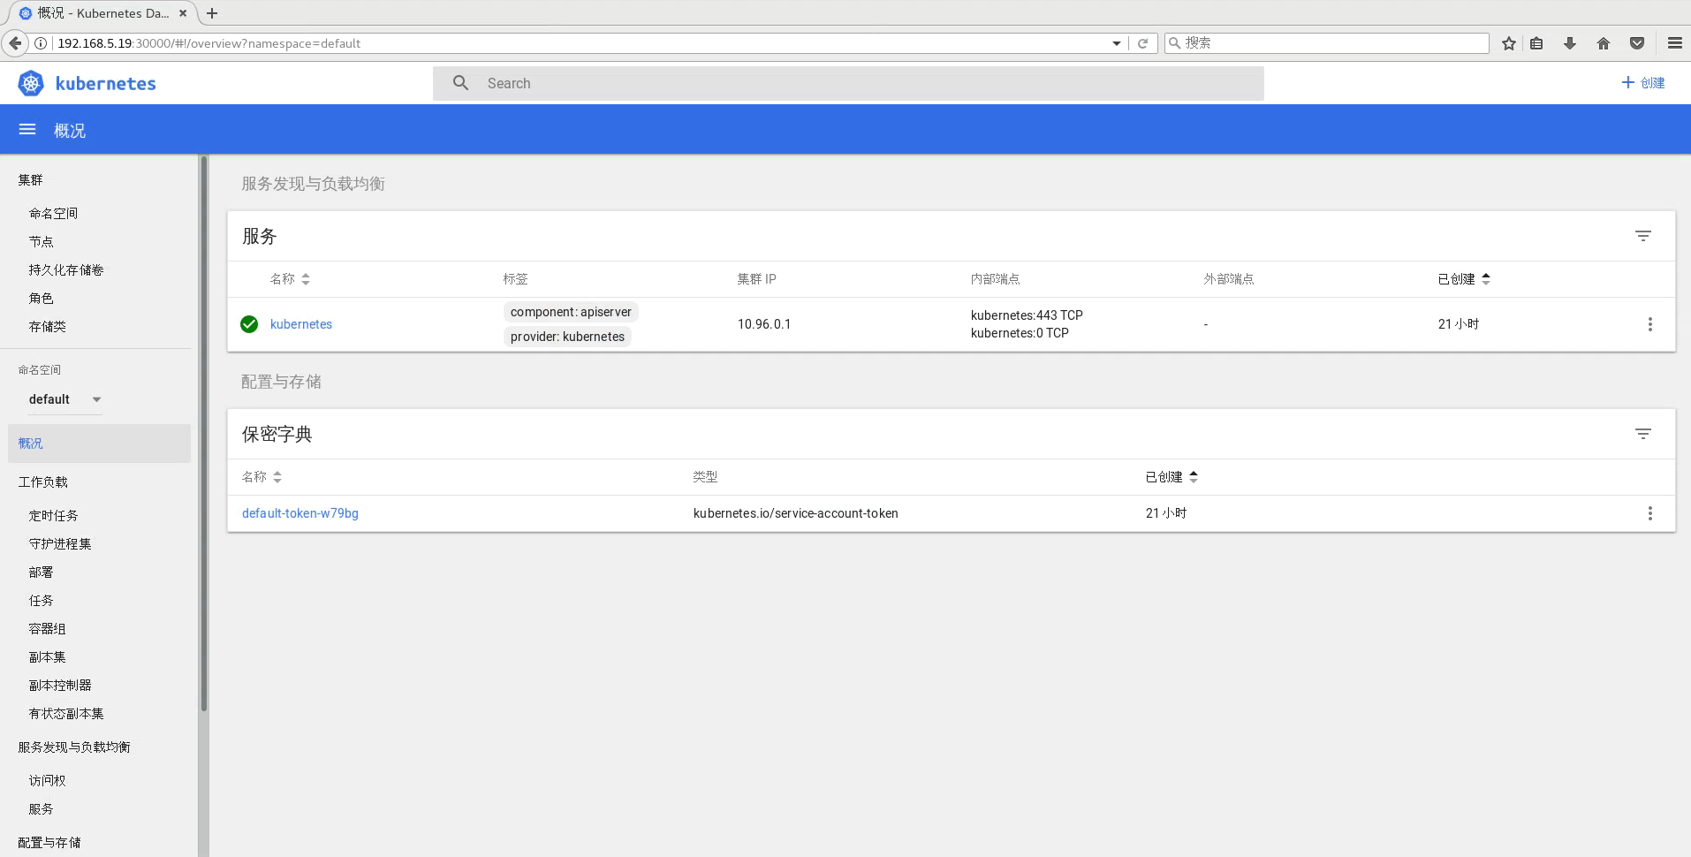The width and height of the screenshot is (1691, 857).
Task: Open downloads arrow icon
Action: click(1570, 43)
